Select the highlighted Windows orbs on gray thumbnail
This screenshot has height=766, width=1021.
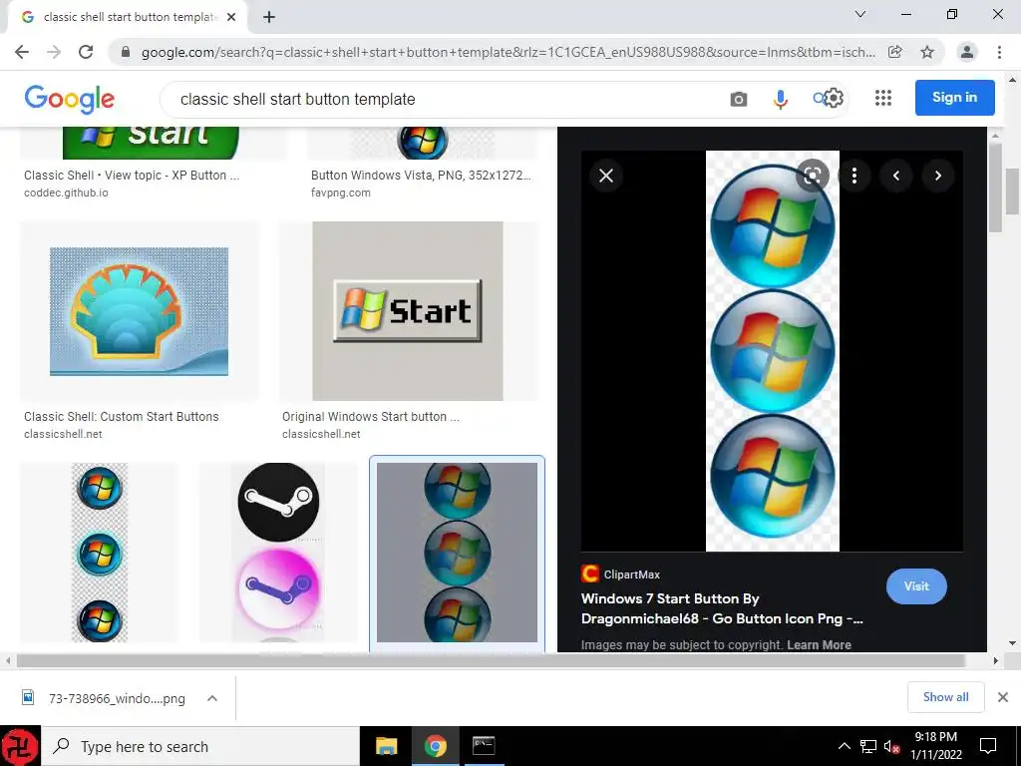click(457, 553)
